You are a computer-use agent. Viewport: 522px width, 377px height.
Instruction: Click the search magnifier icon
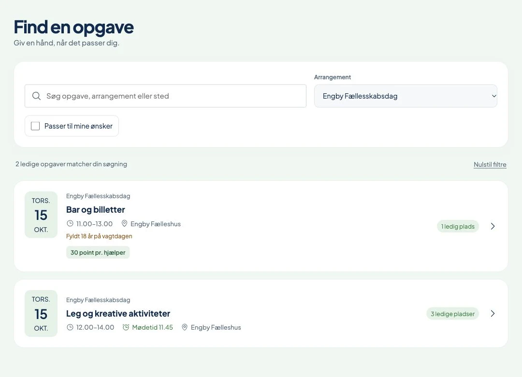tap(36, 96)
